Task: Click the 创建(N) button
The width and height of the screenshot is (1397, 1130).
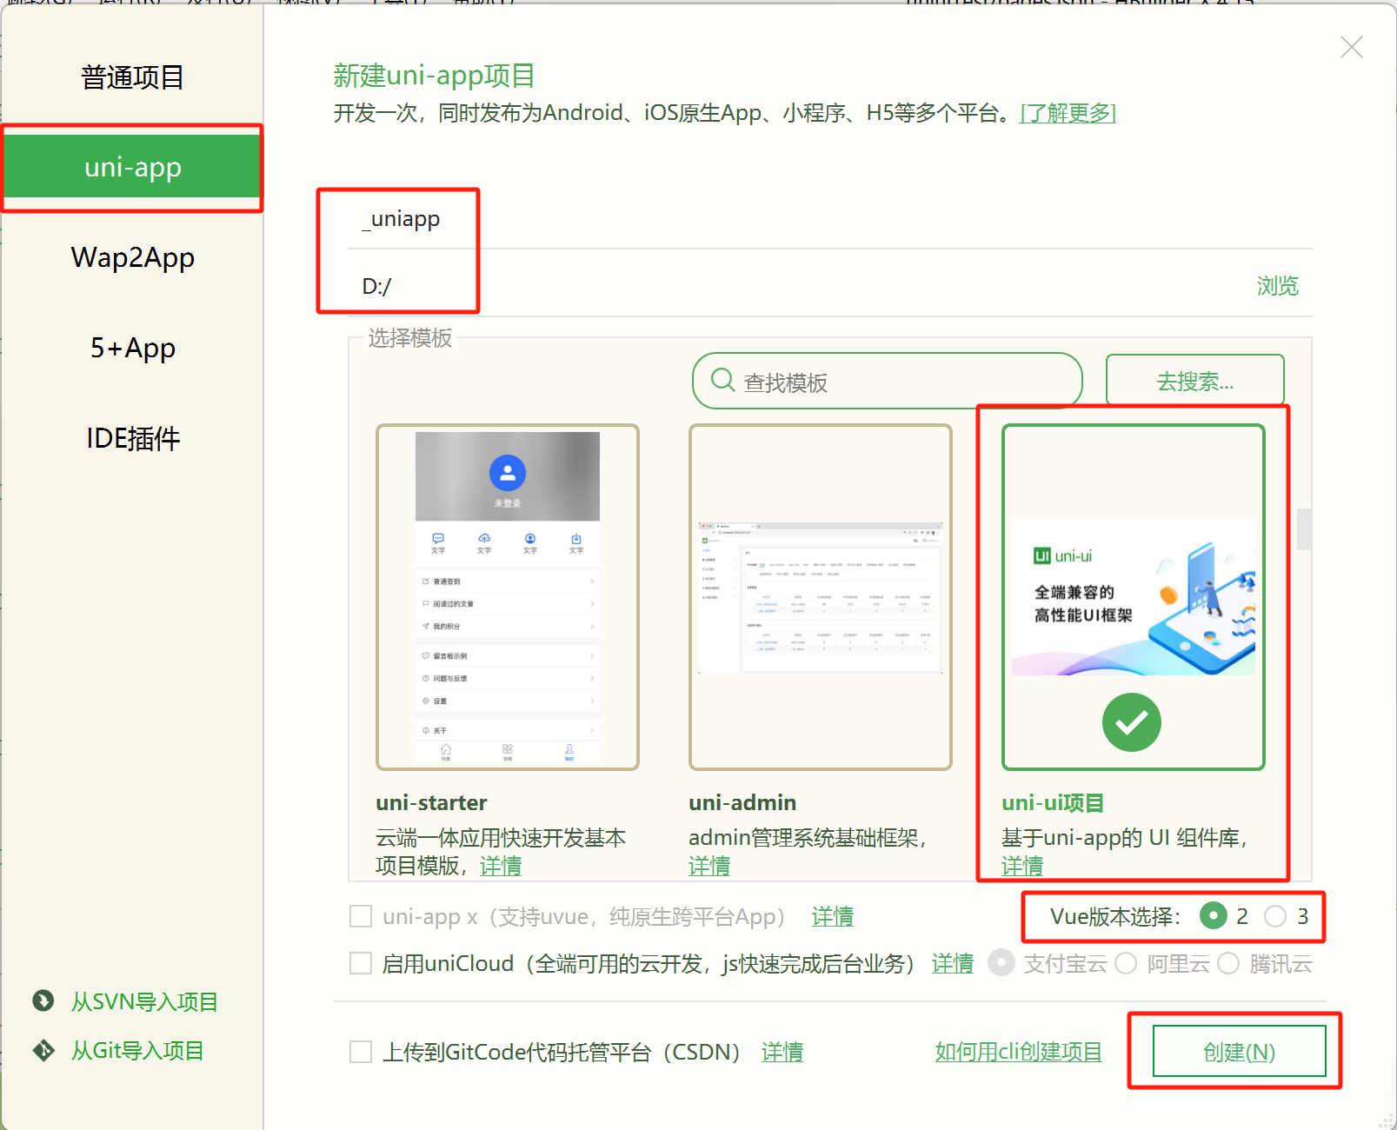Action: [1239, 1051]
